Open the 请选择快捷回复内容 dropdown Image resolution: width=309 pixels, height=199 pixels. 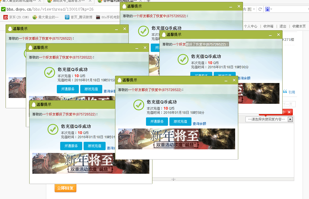click(269, 119)
